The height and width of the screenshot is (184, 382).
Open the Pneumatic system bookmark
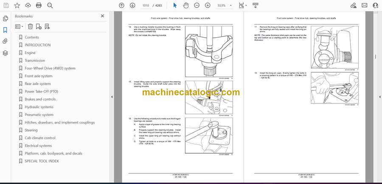click(39, 115)
